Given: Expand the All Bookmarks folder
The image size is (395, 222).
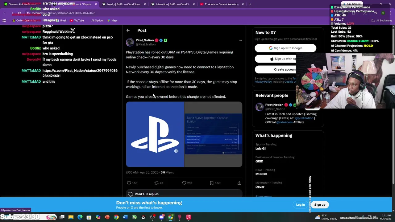Looking at the screenshot, I should [x=382, y=21].
